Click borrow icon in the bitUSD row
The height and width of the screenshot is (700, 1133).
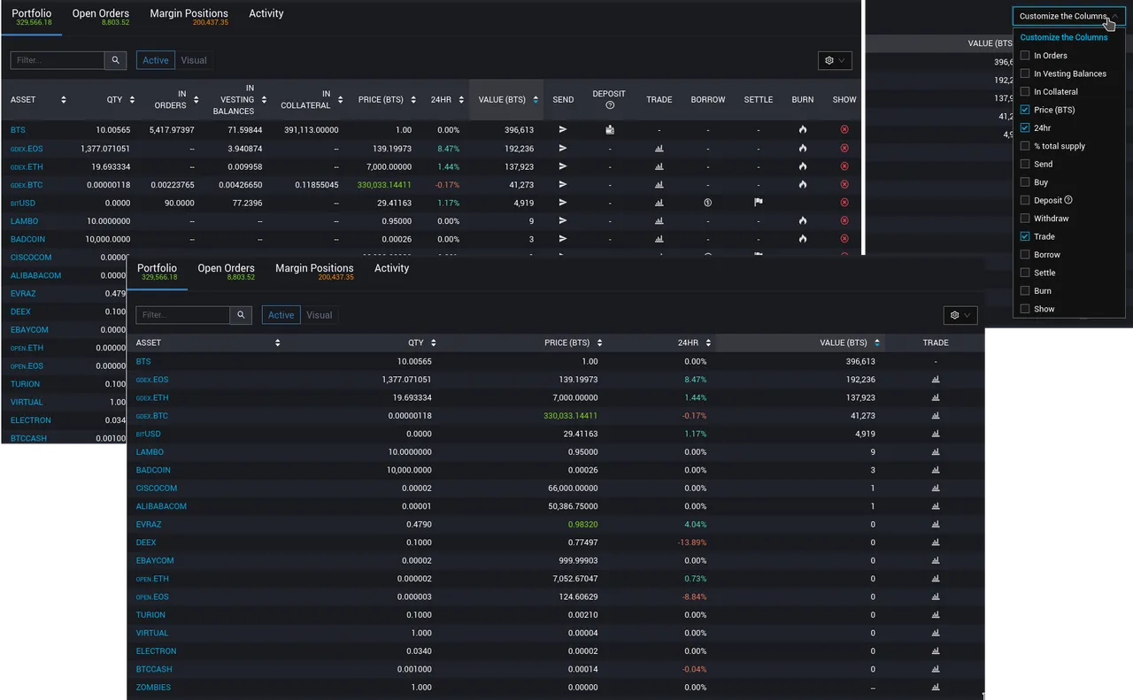(708, 203)
